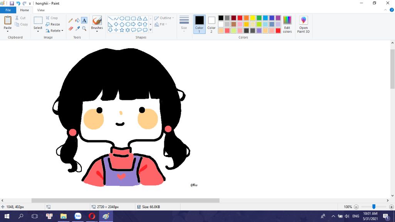The image size is (395, 222).
Task: Click the zoom out minus button
Action: 356,207
